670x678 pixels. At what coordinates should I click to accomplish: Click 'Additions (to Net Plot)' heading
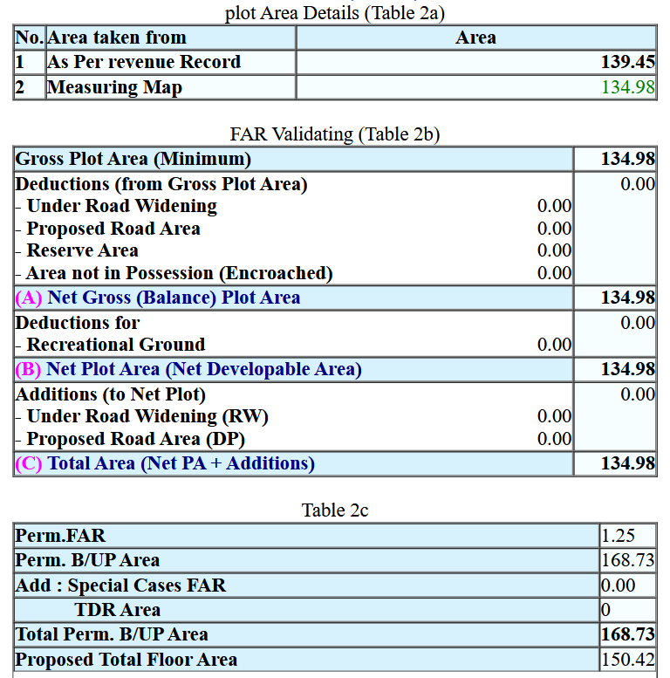pos(110,394)
